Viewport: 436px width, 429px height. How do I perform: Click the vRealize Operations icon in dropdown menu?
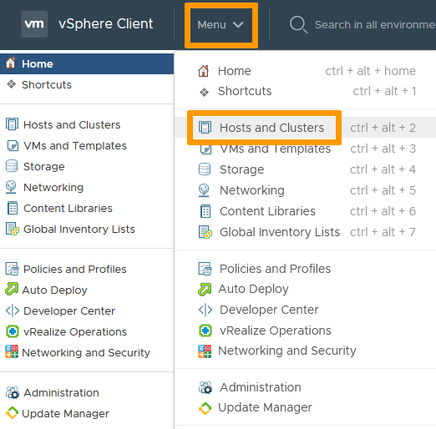(x=205, y=331)
